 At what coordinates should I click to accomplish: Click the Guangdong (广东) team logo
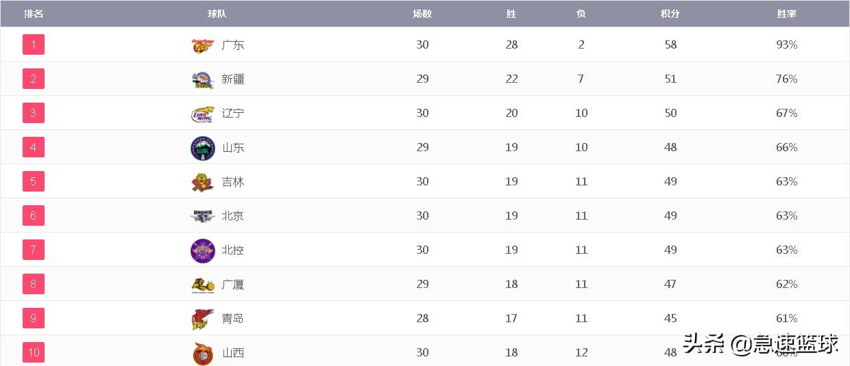pos(202,45)
